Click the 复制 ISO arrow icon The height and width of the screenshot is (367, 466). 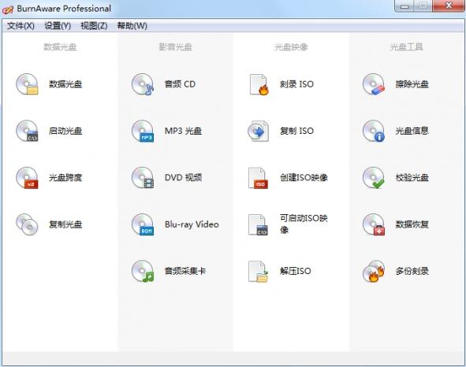pos(259,131)
